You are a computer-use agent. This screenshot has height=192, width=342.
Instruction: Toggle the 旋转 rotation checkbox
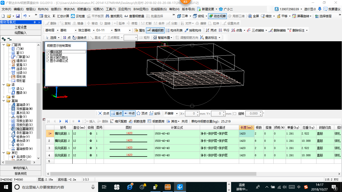click(x=235, y=113)
